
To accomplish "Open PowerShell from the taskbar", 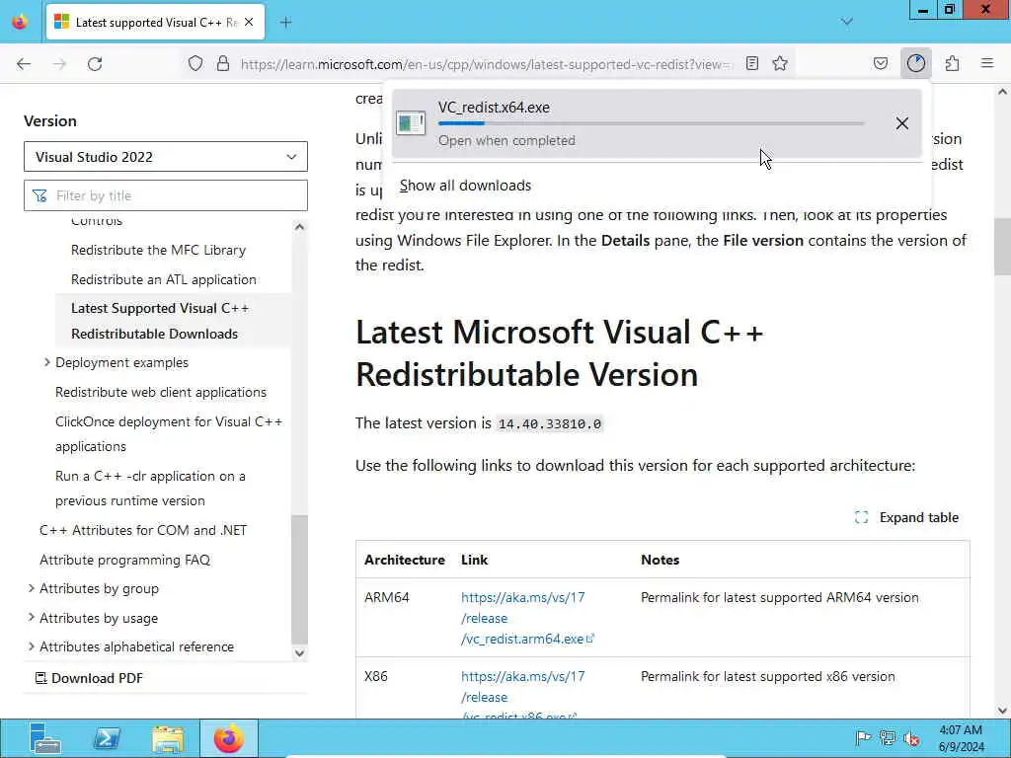I will (x=107, y=738).
